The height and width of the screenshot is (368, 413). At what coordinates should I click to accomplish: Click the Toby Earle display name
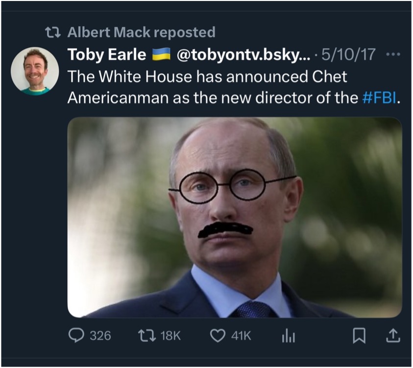coord(107,55)
